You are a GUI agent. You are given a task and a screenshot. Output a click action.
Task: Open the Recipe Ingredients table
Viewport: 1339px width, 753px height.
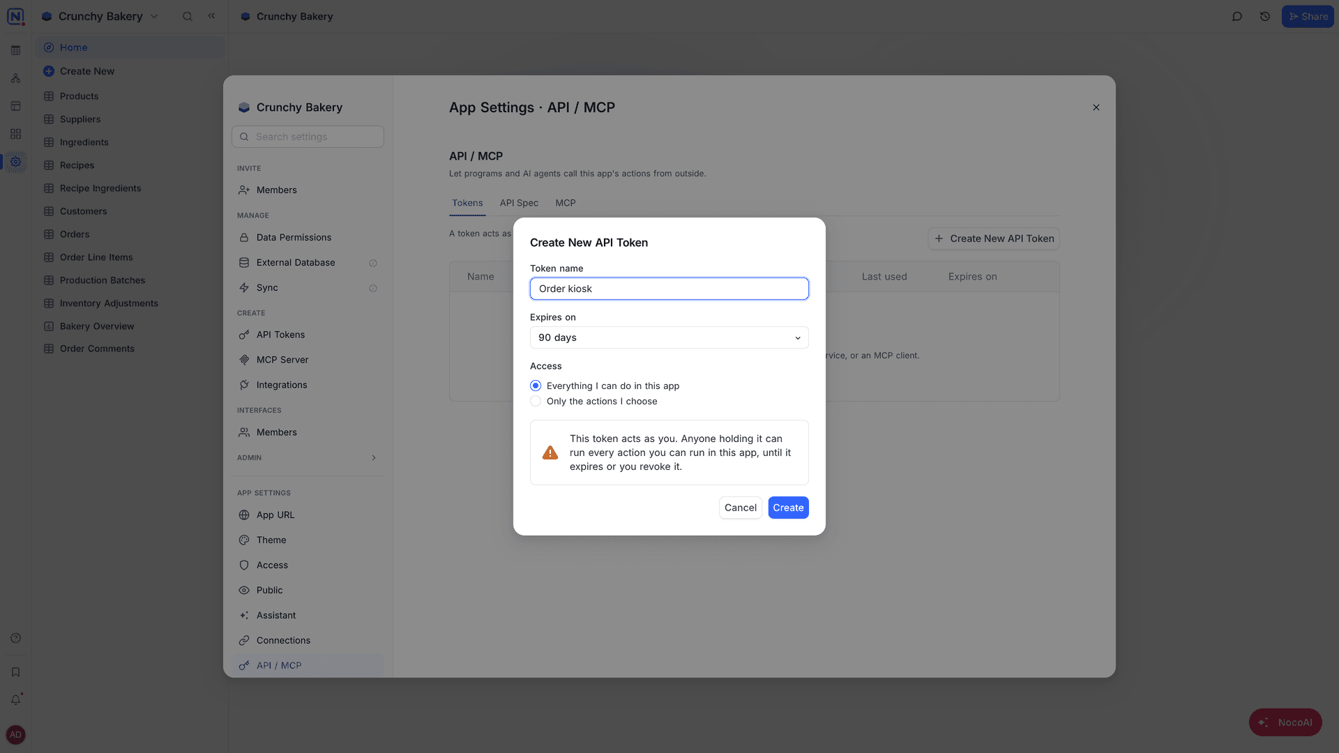click(130, 188)
